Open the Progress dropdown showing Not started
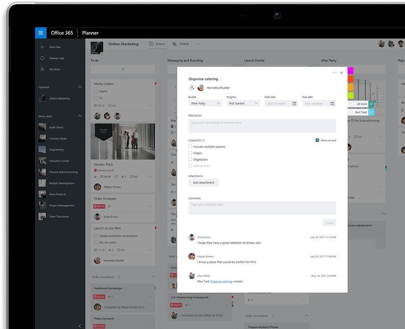This screenshot has width=405, height=329. pyautogui.click(x=243, y=103)
